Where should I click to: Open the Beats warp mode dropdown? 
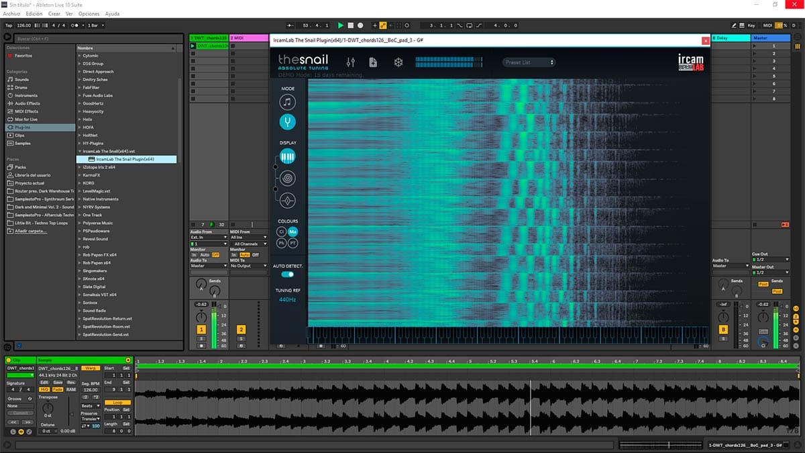click(x=90, y=406)
